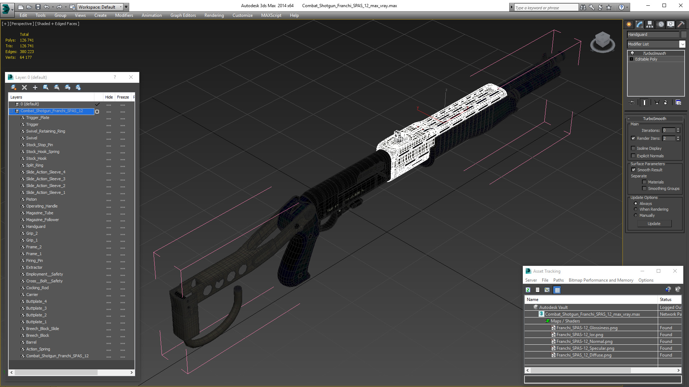
Task: Click the Hide column header in Layers
Action: click(x=109, y=97)
